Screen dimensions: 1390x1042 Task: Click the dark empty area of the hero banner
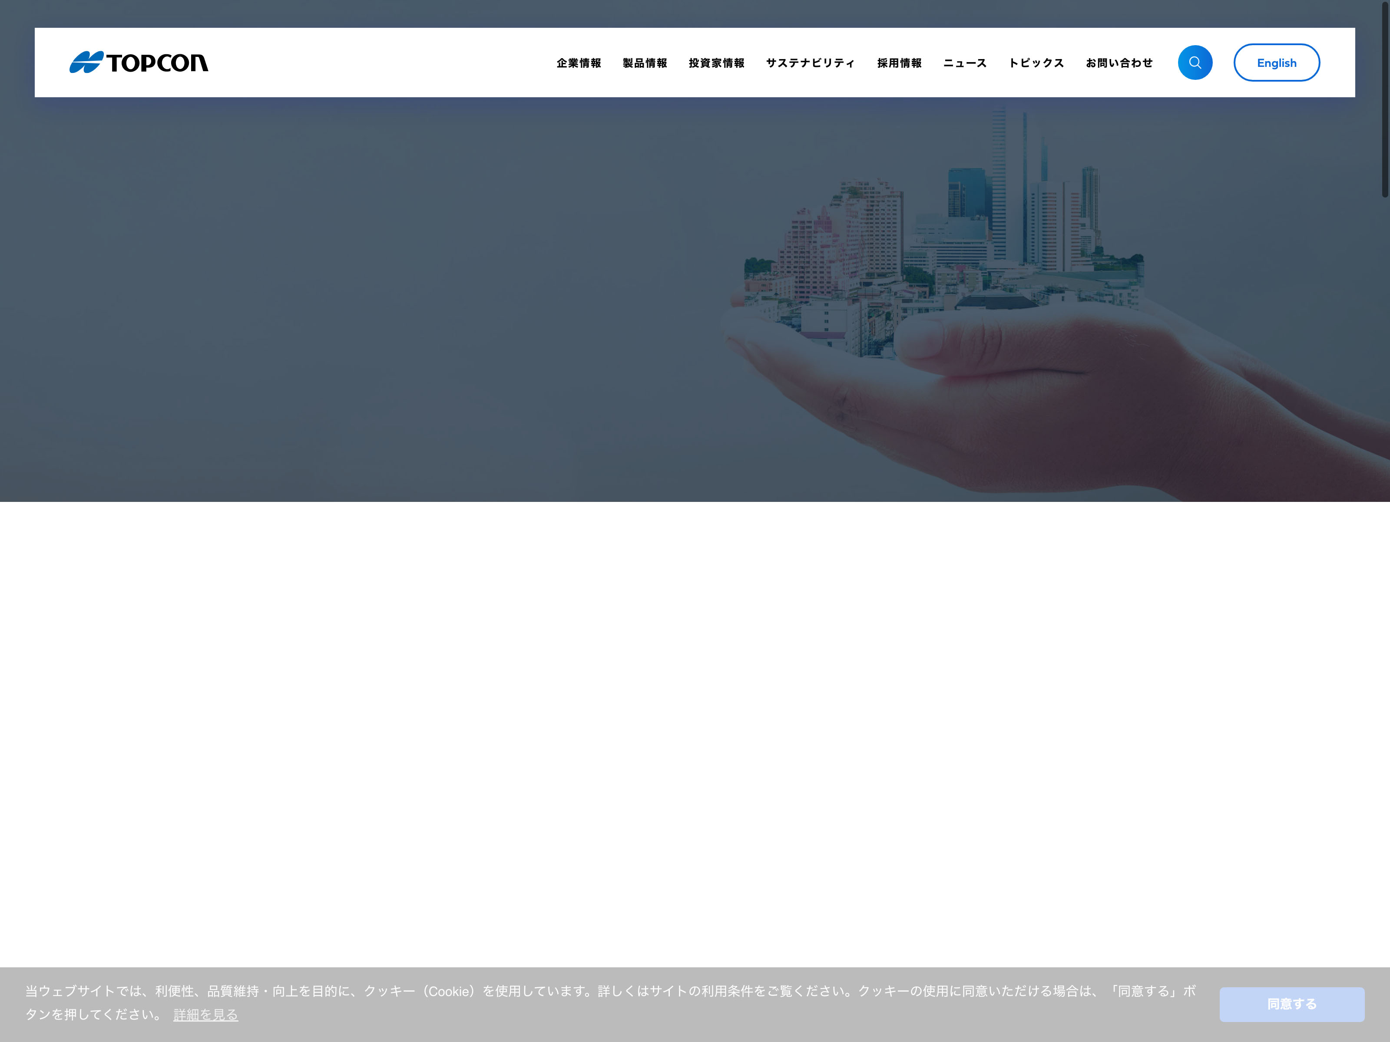(314, 301)
